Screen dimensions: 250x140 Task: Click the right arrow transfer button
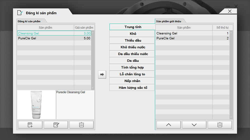[x=102, y=74]
